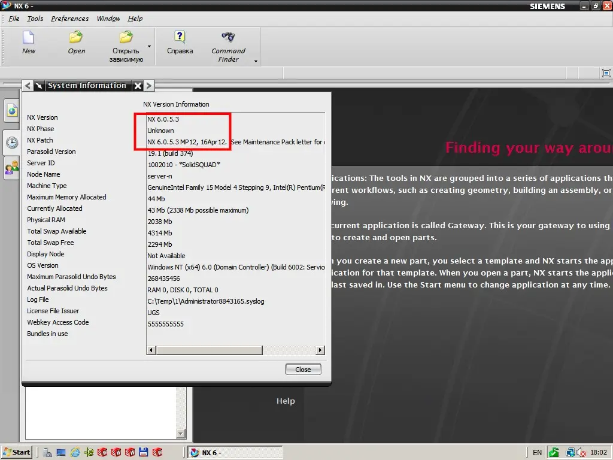Click the Physical RAM value 2038 Mb
Screen dimensions: 613x460
159,222
